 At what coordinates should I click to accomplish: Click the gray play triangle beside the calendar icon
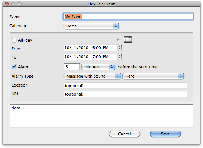[118, 39]
